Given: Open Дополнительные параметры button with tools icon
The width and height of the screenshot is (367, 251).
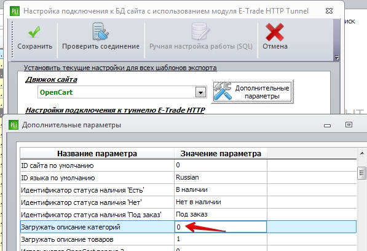Looking at the screenshot, I should 252,92.
